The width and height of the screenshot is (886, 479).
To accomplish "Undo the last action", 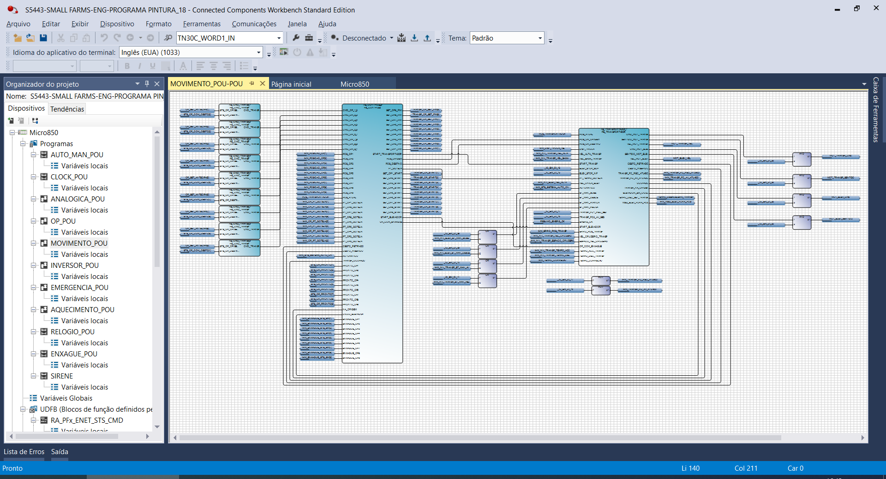I will click(104, 38).
